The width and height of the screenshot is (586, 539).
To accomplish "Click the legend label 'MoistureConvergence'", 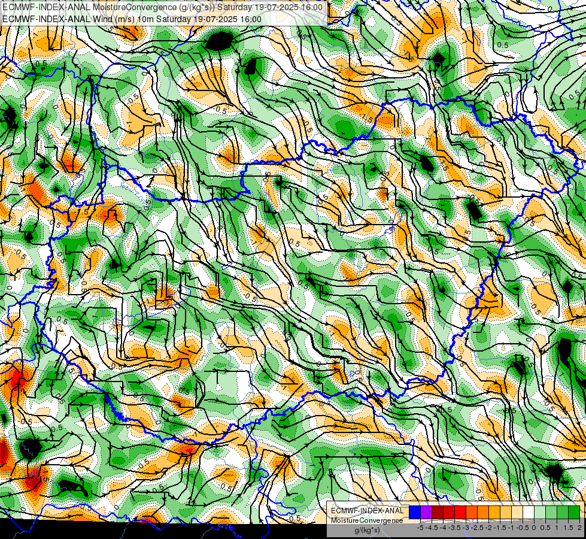I will 367,520.
